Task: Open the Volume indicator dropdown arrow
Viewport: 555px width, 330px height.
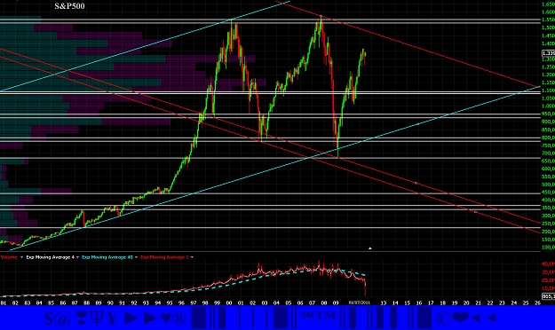Action: click(21, 257)
